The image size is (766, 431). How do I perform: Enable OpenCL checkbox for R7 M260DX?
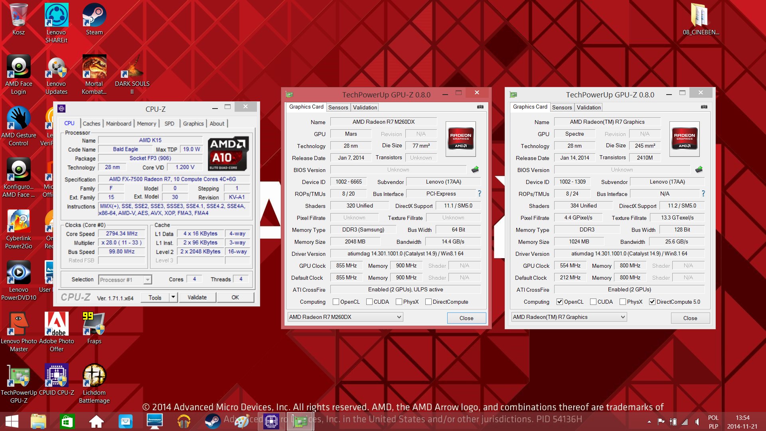[336, 302]
